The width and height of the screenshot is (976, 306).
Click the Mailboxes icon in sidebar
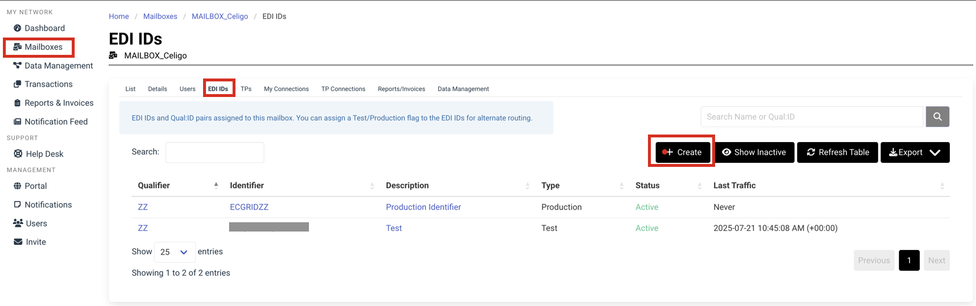pos(17,47)
